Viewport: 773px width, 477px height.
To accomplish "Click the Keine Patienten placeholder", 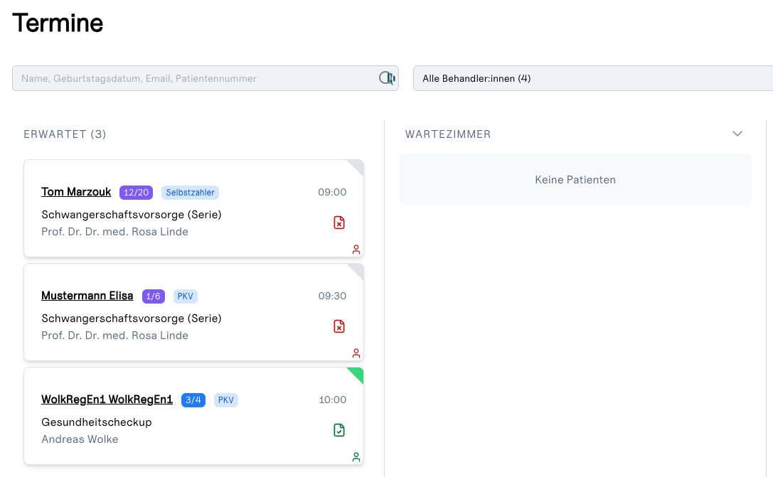I will [x=575, y=179].
